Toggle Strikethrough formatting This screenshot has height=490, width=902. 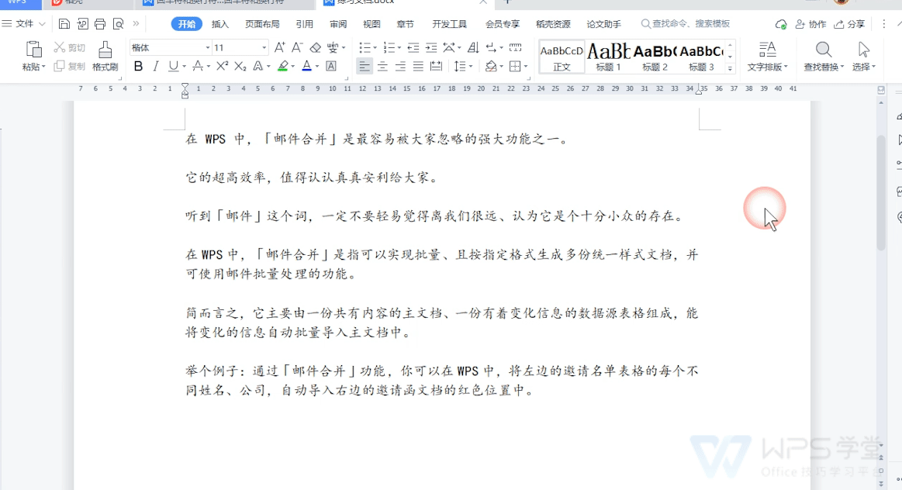(x=197, y=66)
